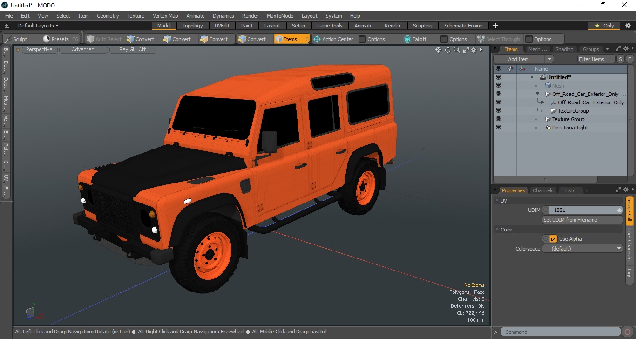Image resolution: width=636 pixels, height=339 pixels.
Task: Click the UDIM value slider field
Action: [x=582, y=210]
